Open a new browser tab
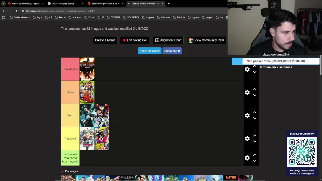The width and height of the screenshot is (322, 181). coord(169,4)
